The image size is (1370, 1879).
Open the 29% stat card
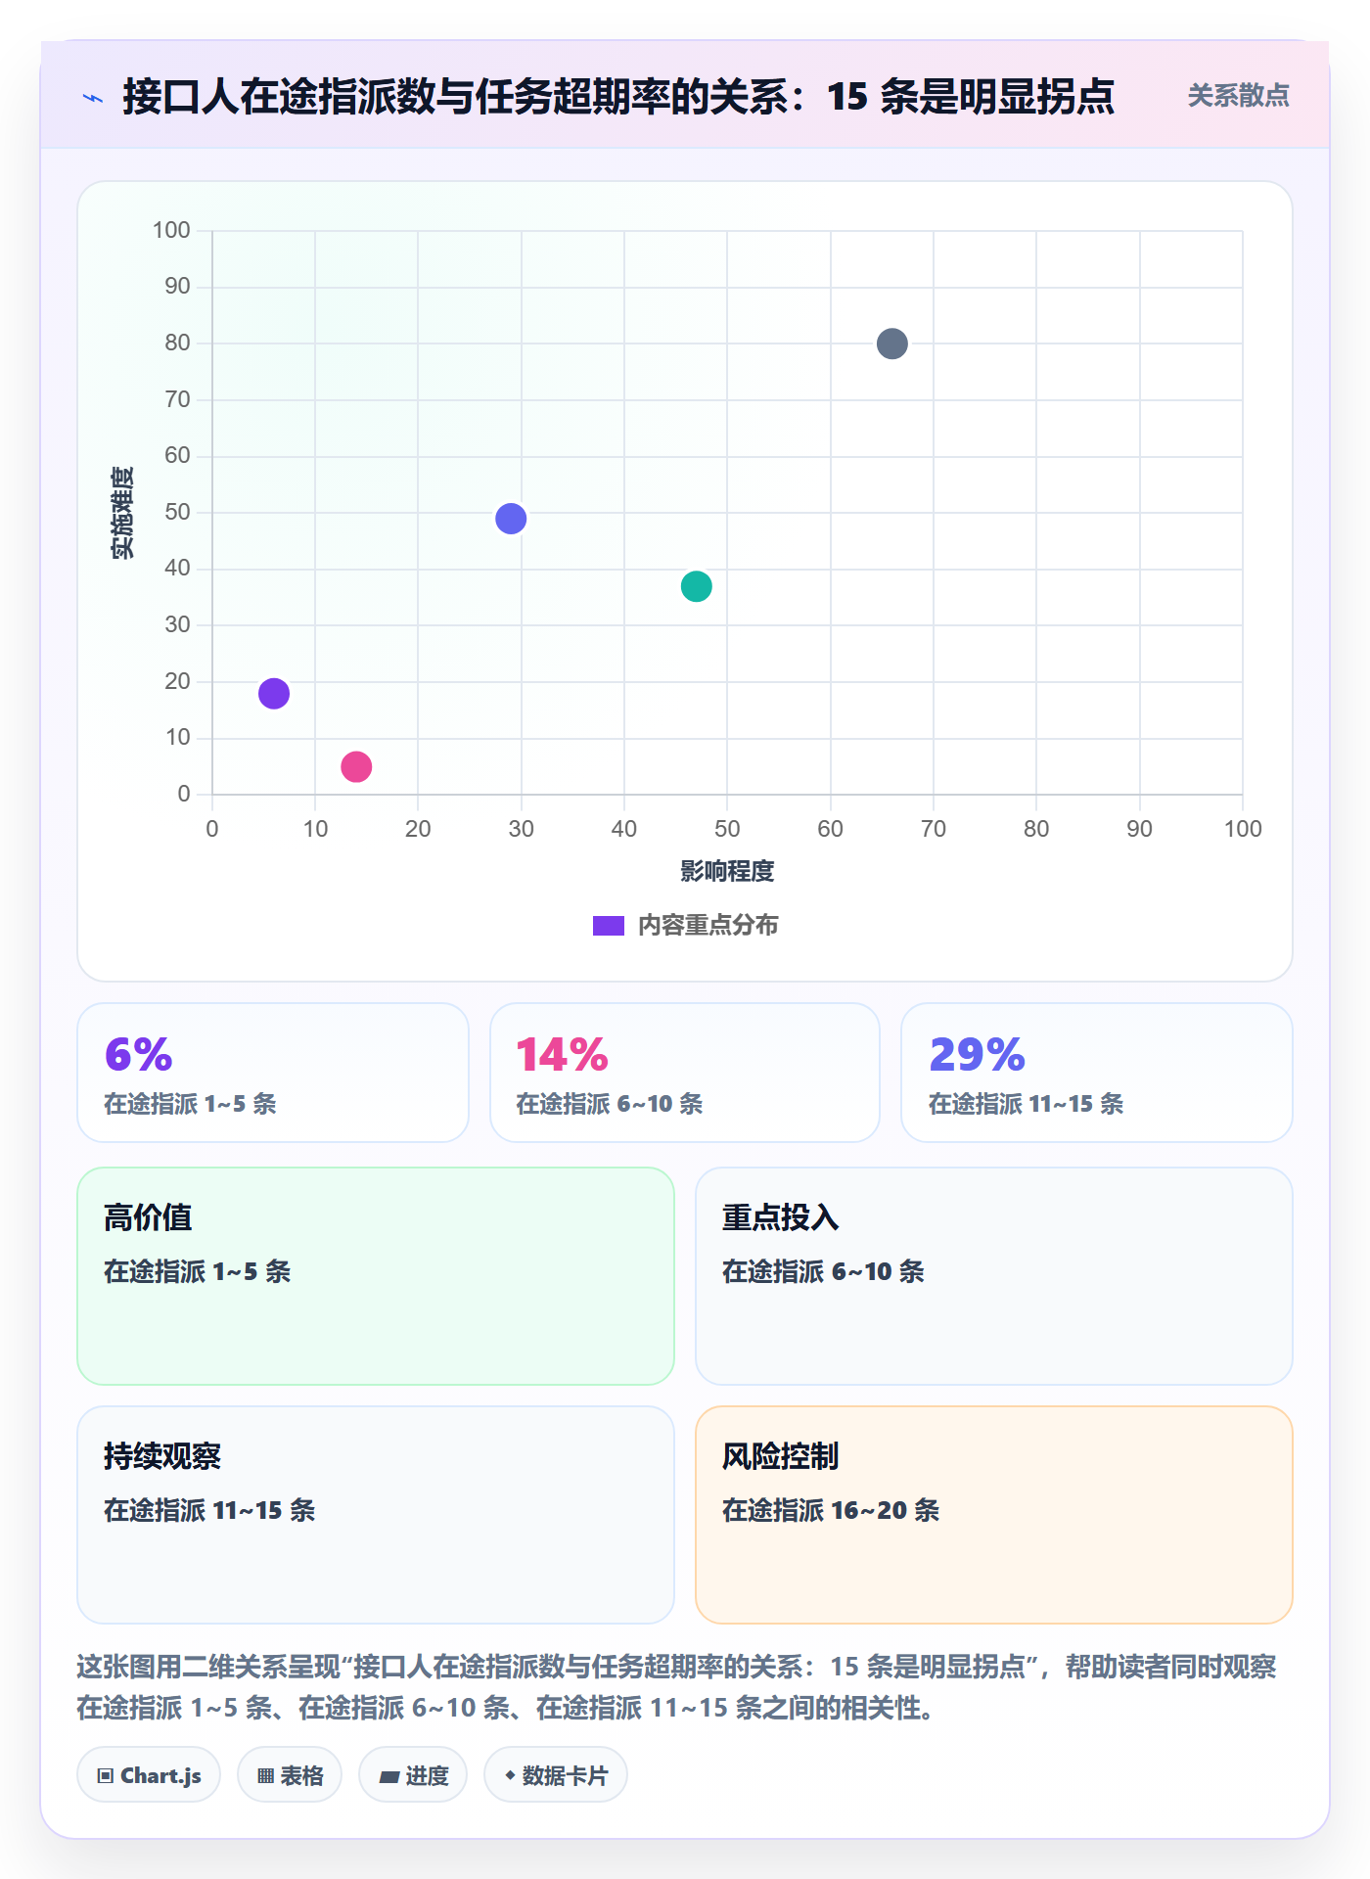click(x=1097, y=1073)
